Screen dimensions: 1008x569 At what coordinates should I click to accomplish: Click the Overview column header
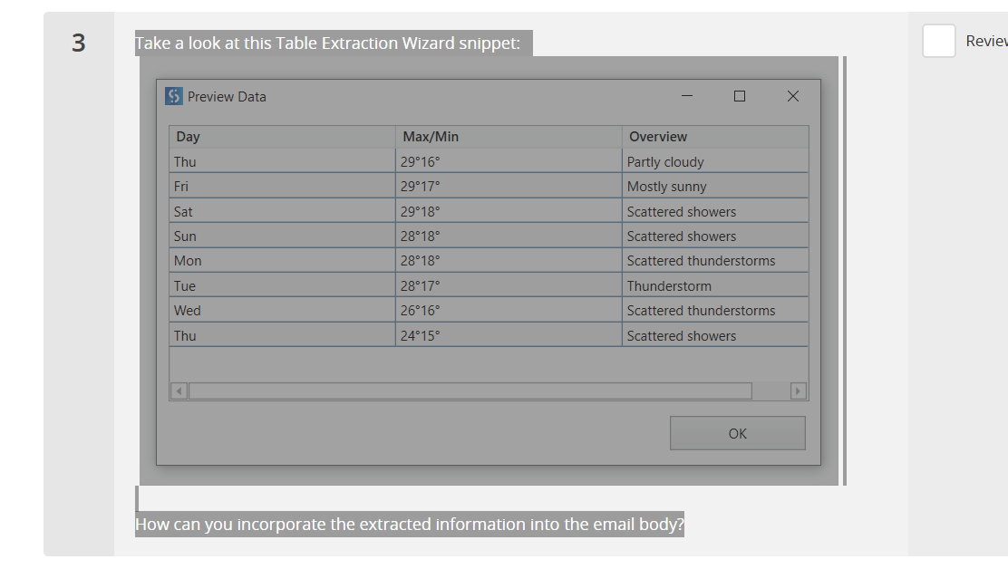[x=714, y=137]
